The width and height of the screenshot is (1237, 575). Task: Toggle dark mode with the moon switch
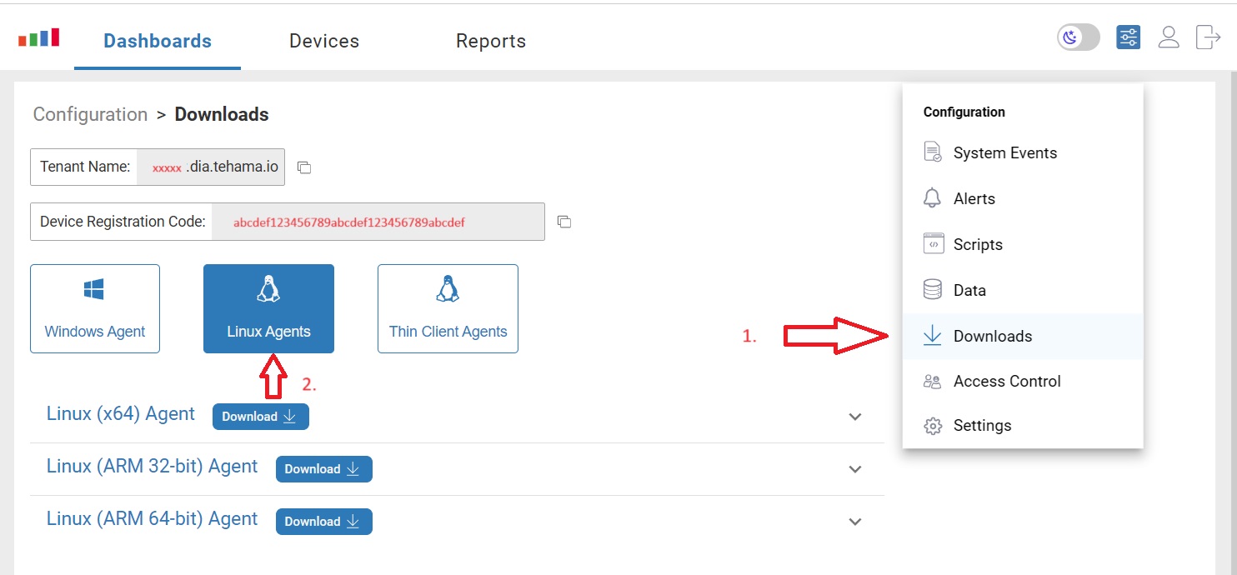1077,37
